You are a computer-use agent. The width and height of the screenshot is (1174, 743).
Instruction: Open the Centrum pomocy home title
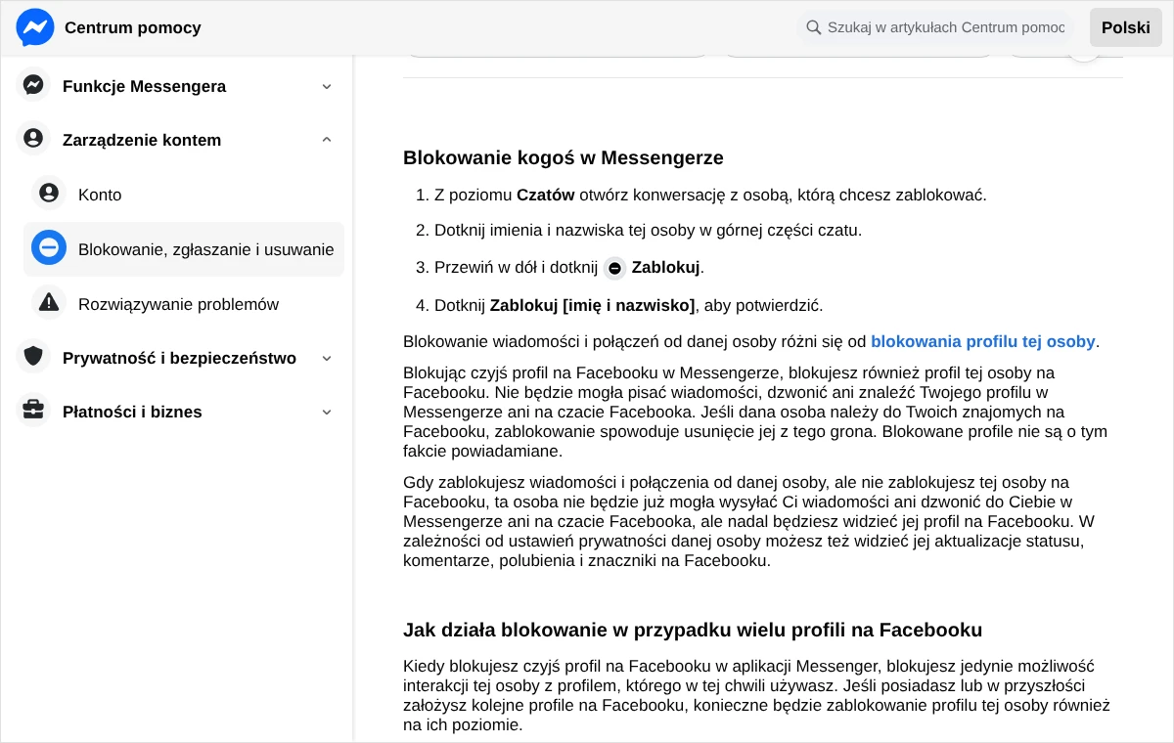coord(133,27)
